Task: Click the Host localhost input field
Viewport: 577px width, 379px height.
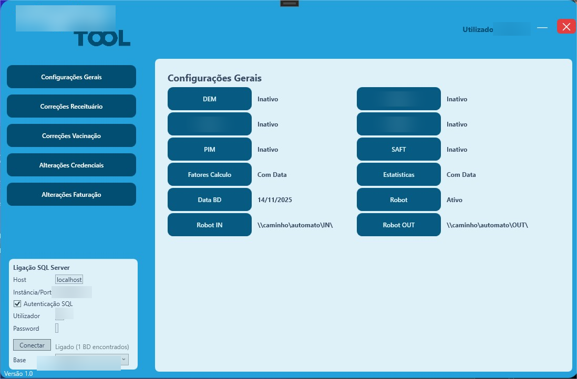Action: point(69,279)
